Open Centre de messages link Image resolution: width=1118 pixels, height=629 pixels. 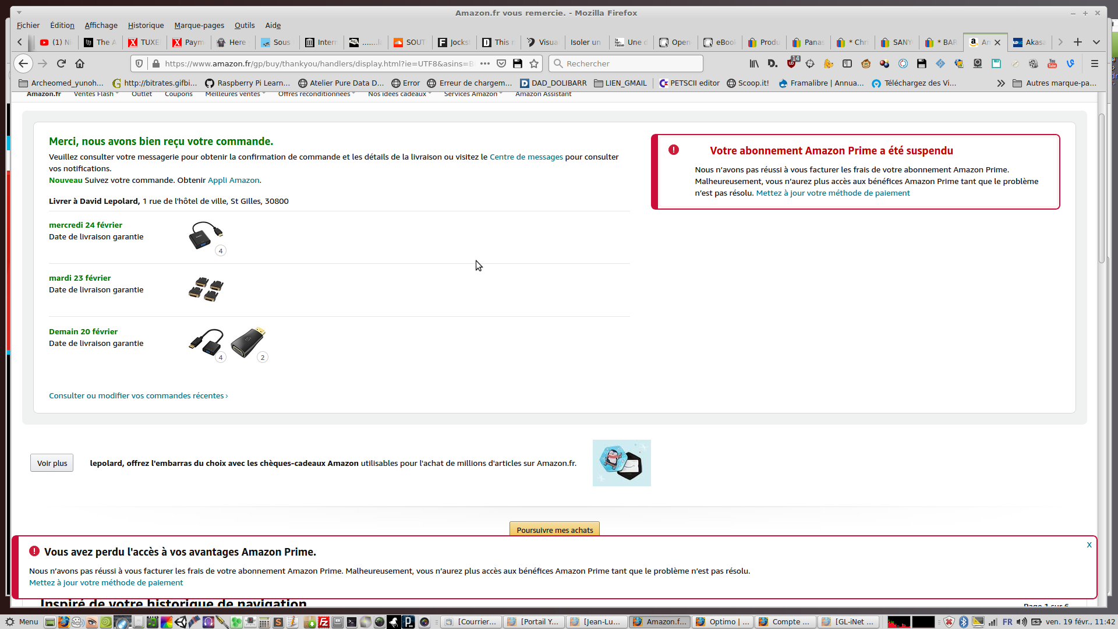pyautogui.click(x=526, y=157)
